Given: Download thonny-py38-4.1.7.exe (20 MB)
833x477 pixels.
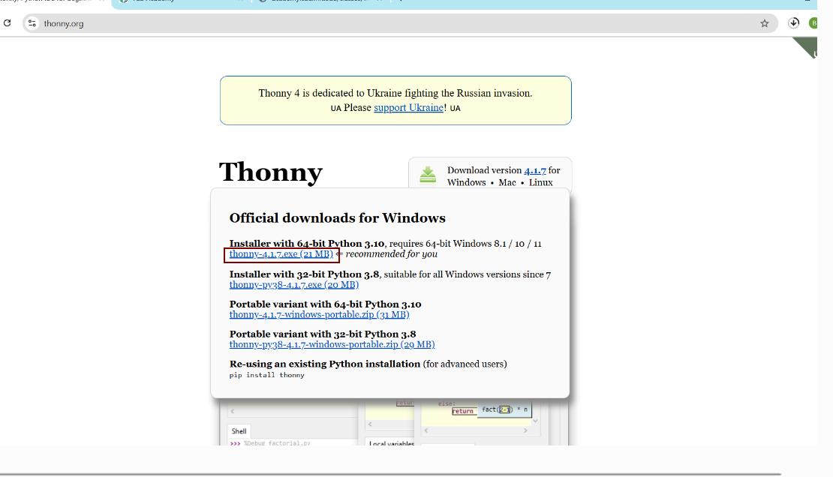Looking at the screenshot, I should (x=293, y=285).
